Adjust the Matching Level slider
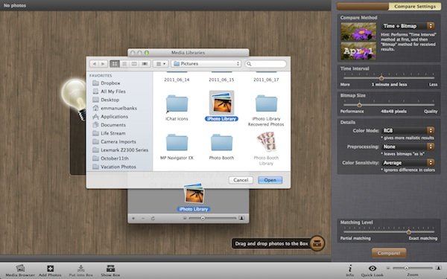This screenshot has height=279, width=447. click(408, 231)
